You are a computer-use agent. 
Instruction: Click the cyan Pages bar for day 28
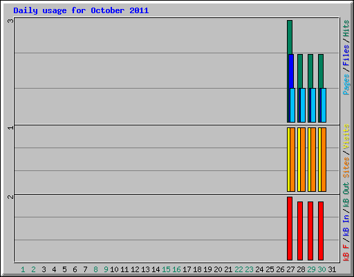point(303,105)
